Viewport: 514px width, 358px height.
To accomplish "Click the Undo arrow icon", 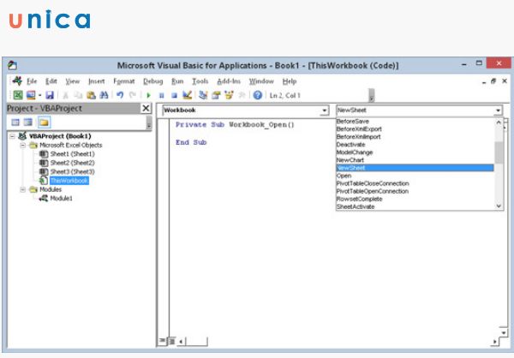I will click(120, 95).
